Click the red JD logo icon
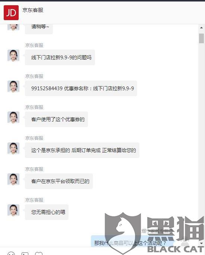The height and width of the screenshot is (255, 205). (11, 13)
